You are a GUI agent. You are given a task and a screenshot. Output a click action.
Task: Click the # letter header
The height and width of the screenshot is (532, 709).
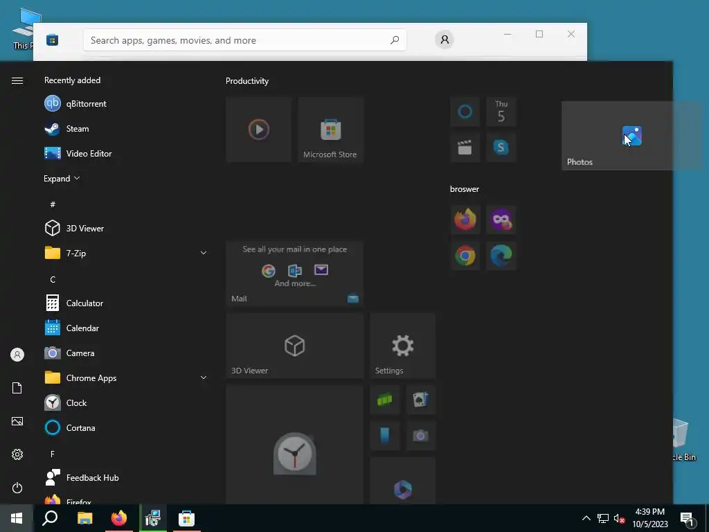point(53,204)
